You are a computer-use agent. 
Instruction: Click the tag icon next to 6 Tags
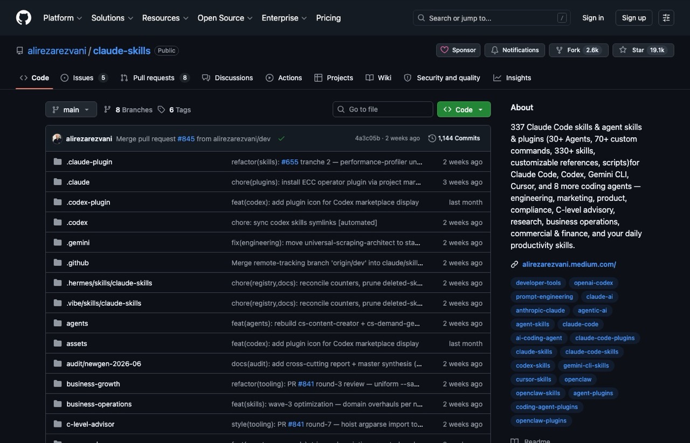click(x=161, y=109)
